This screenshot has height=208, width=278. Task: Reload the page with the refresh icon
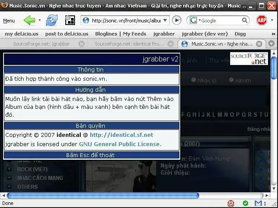point(52,21)
